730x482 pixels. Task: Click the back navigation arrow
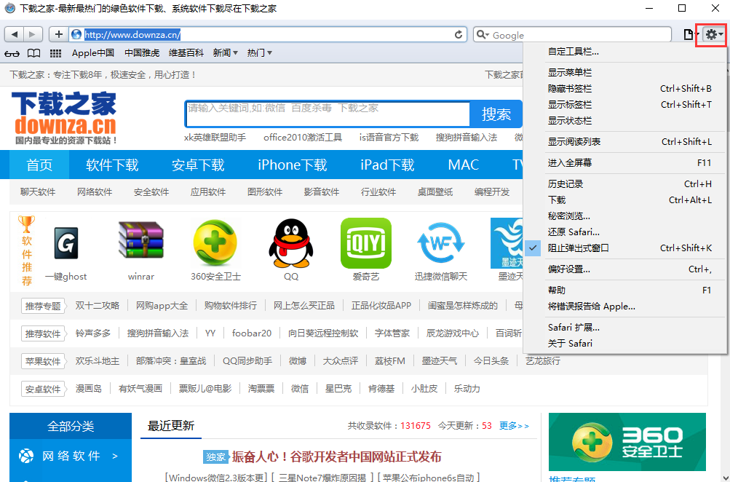tap(14, 33)
